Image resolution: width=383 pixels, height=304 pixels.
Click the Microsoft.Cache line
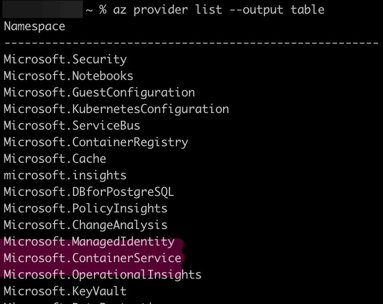pyautogui.click(x=55, y=159)
